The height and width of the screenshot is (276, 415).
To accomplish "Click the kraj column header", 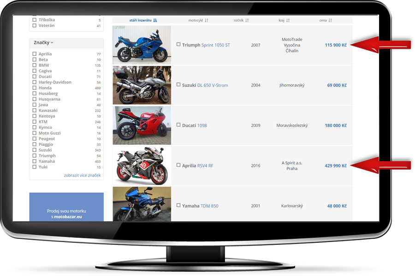I will coord(282,20).
